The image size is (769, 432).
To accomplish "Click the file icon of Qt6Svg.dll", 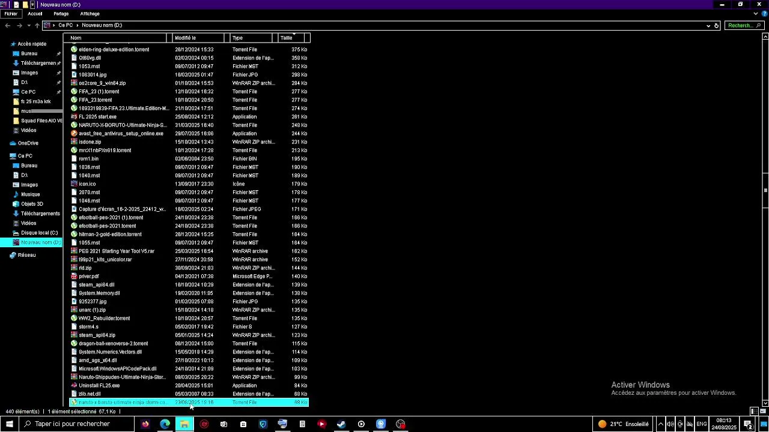I will [x=74, y=58].
